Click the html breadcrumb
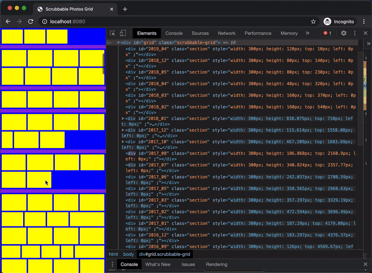Image resolution: width=372 pixels, height=273 pixels. coord(113,254)
